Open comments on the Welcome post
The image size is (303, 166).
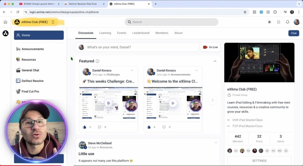164,127
